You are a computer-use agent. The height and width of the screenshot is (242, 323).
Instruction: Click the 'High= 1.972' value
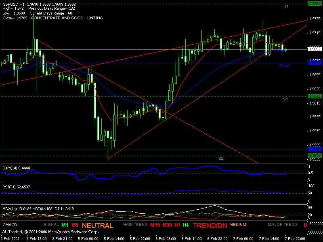click(x=13, y=8)
